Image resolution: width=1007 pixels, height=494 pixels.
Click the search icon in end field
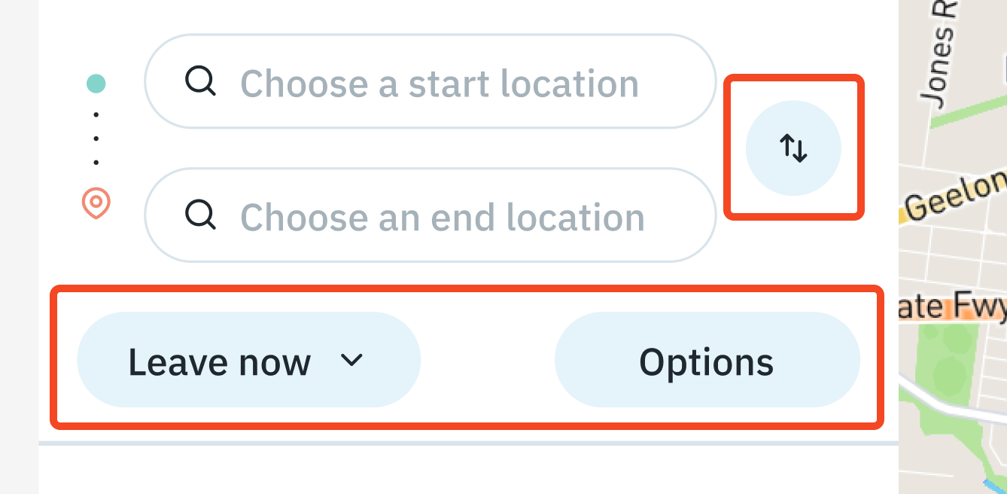click(200, 215)
